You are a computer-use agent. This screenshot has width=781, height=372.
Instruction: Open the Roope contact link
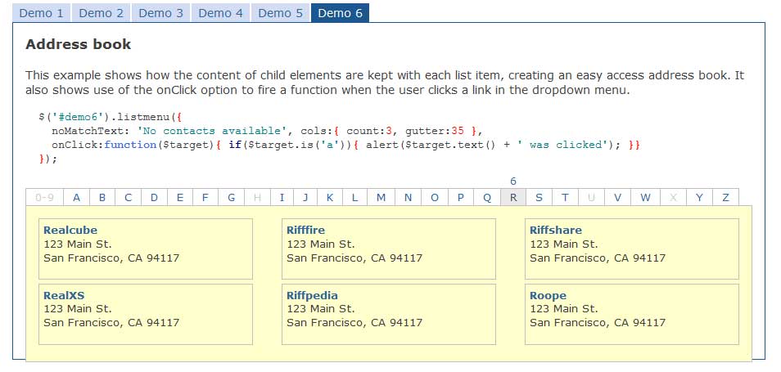548,296
